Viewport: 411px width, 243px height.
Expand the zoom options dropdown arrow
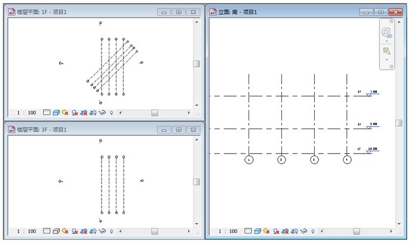pyautogui.click(x=387, y=60)
